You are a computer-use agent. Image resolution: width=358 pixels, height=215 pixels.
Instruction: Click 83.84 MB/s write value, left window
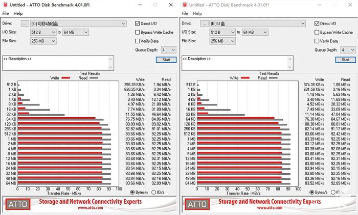click(x=135, y=178)
